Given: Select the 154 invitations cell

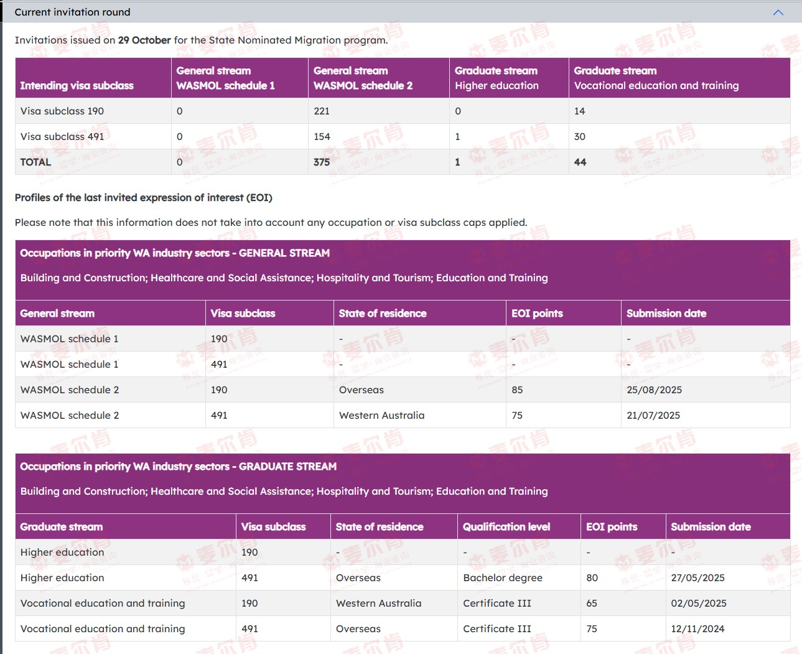Looking at the screenshot, I should tap(322, 137).
